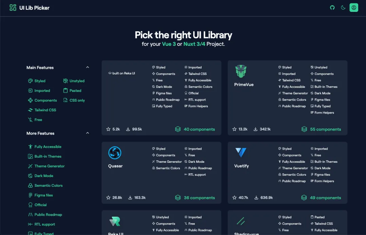Click the 13.2k star count on PrimeVue
Image resolution: width=366 pixels, height=235 pixels.
243,129
